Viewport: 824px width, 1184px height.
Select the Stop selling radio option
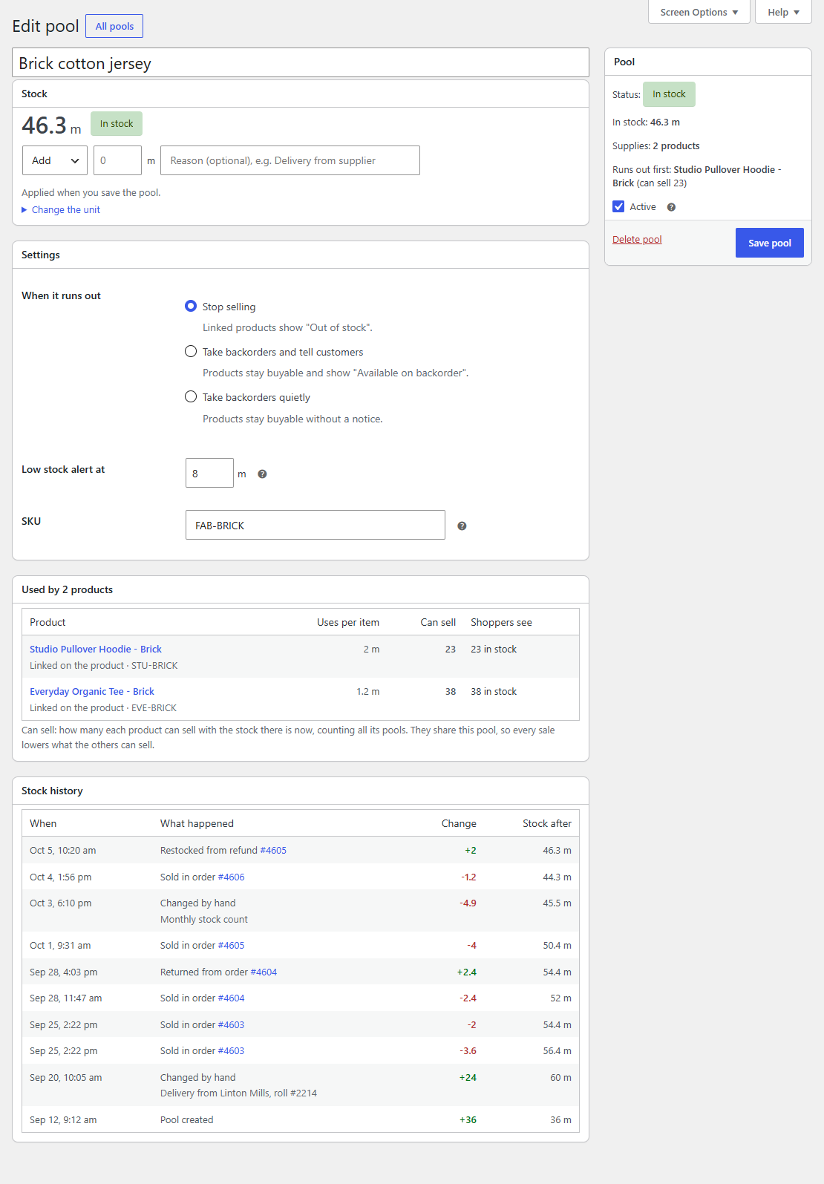click(x=191, y=306)
